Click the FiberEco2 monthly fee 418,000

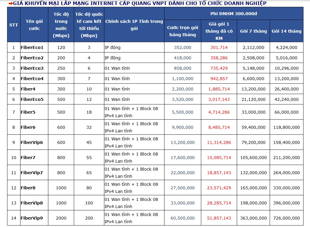pos(183,58)
